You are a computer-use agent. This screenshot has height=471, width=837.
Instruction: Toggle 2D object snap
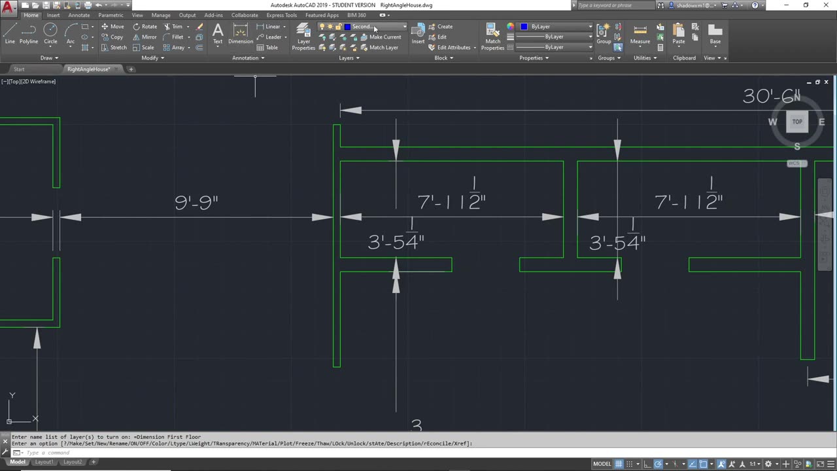pos(703,464)
